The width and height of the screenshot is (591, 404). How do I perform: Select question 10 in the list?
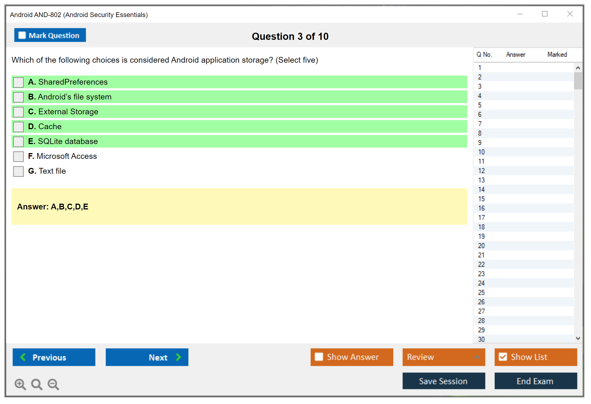[x=481, y=152]
